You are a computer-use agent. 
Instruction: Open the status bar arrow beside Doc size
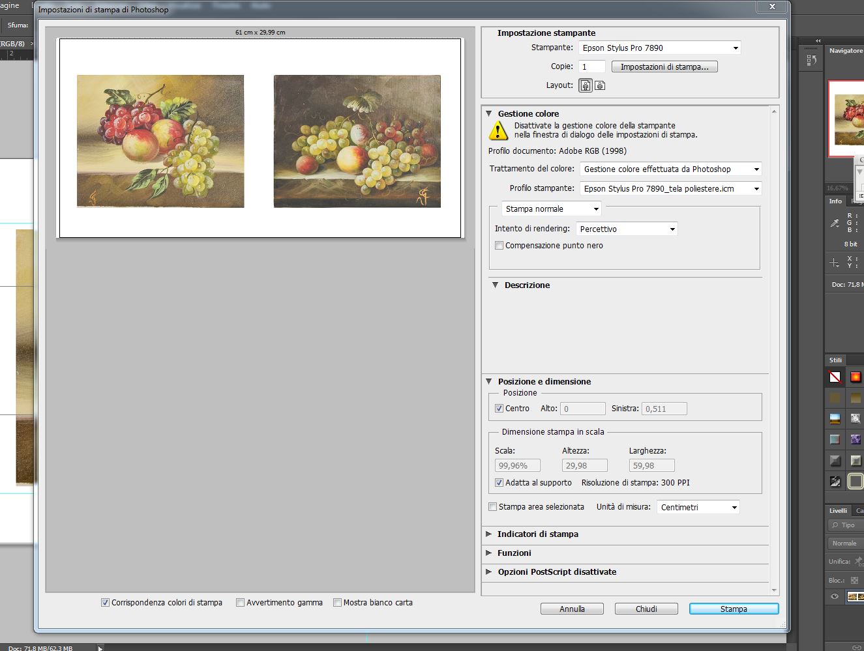pyautogui.click(x=100, y=648)
